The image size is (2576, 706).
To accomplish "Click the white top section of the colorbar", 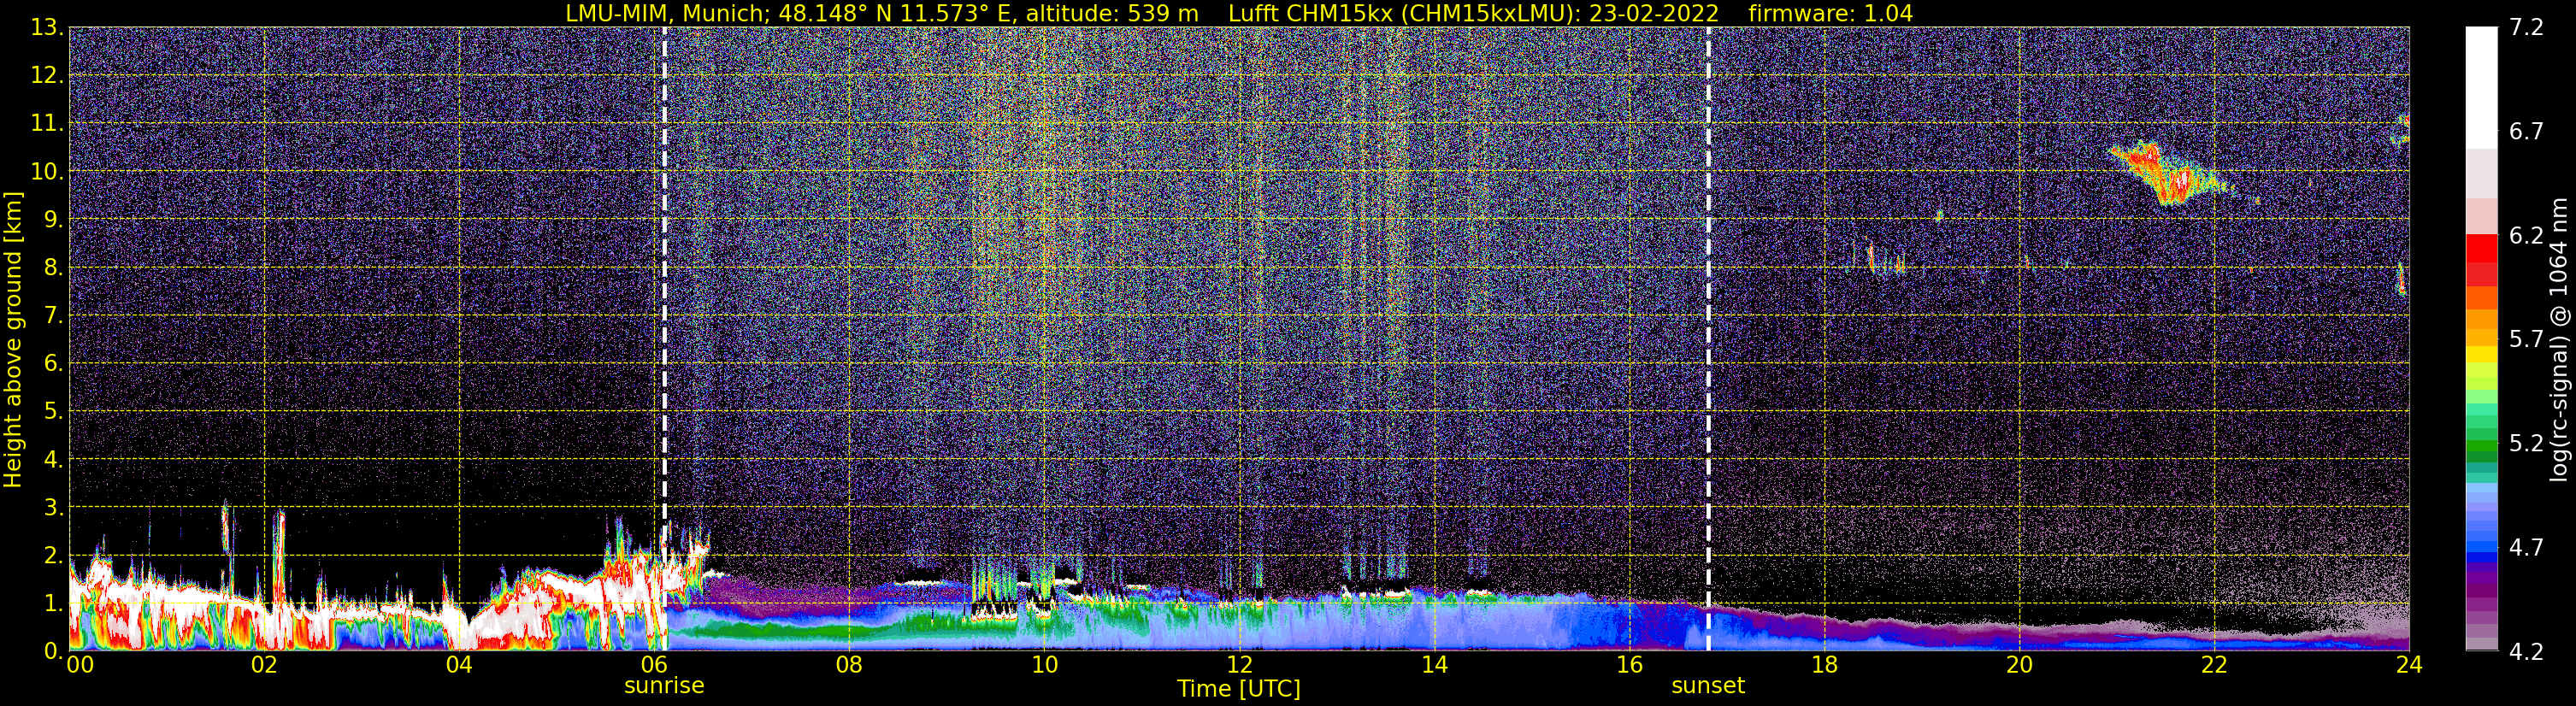I will 2481,88.
